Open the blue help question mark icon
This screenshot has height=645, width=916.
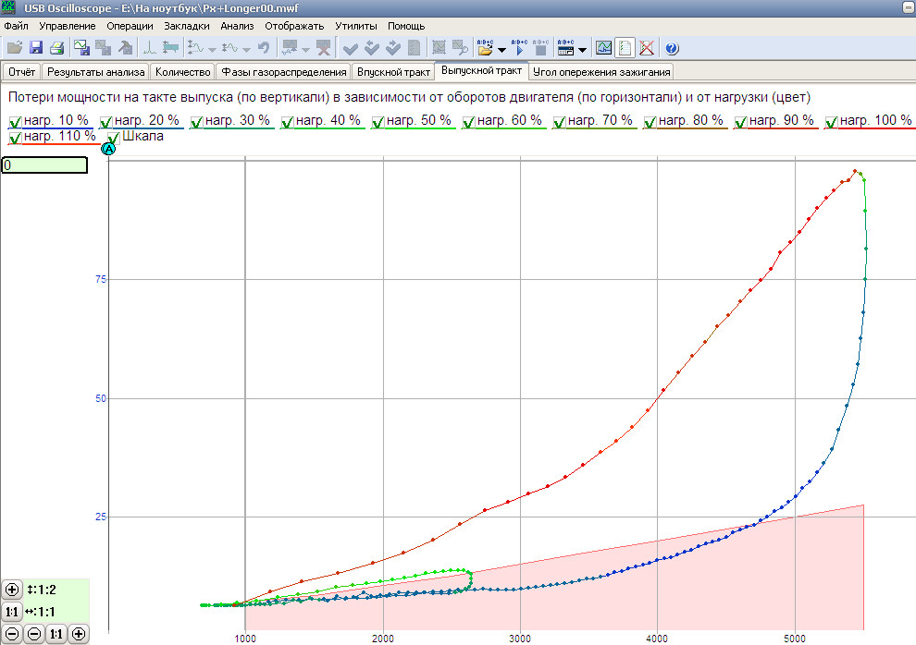click(672, 48)
